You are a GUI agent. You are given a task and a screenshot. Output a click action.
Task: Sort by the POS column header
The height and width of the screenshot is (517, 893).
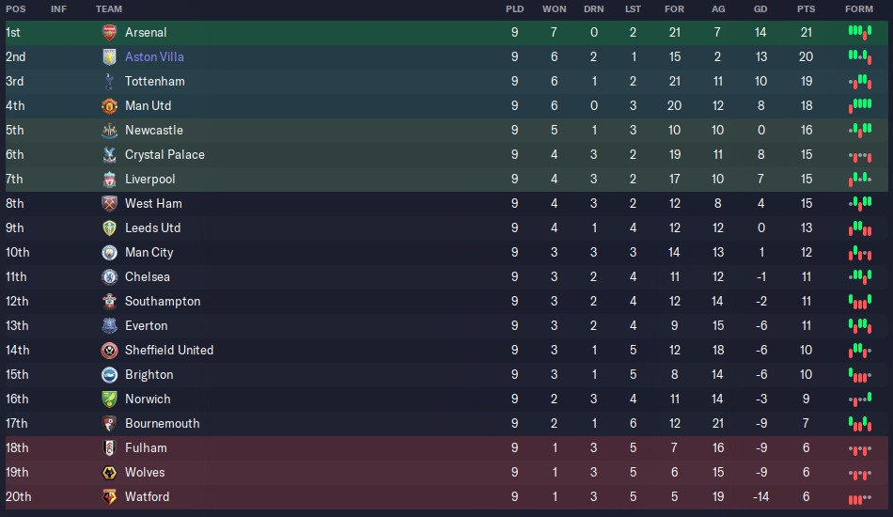point(16,9)
